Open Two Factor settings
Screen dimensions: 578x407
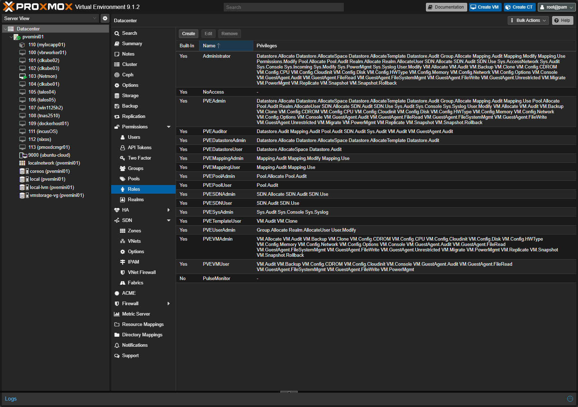pos(139,158)
